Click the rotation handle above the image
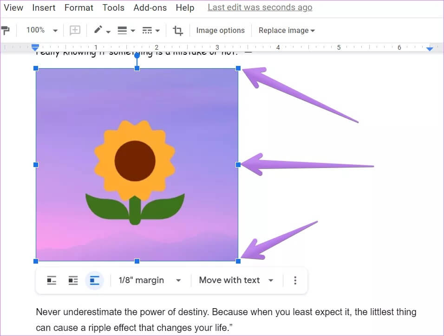The height and width of the screenshot is (336, 444). click(x=137, y=56)
